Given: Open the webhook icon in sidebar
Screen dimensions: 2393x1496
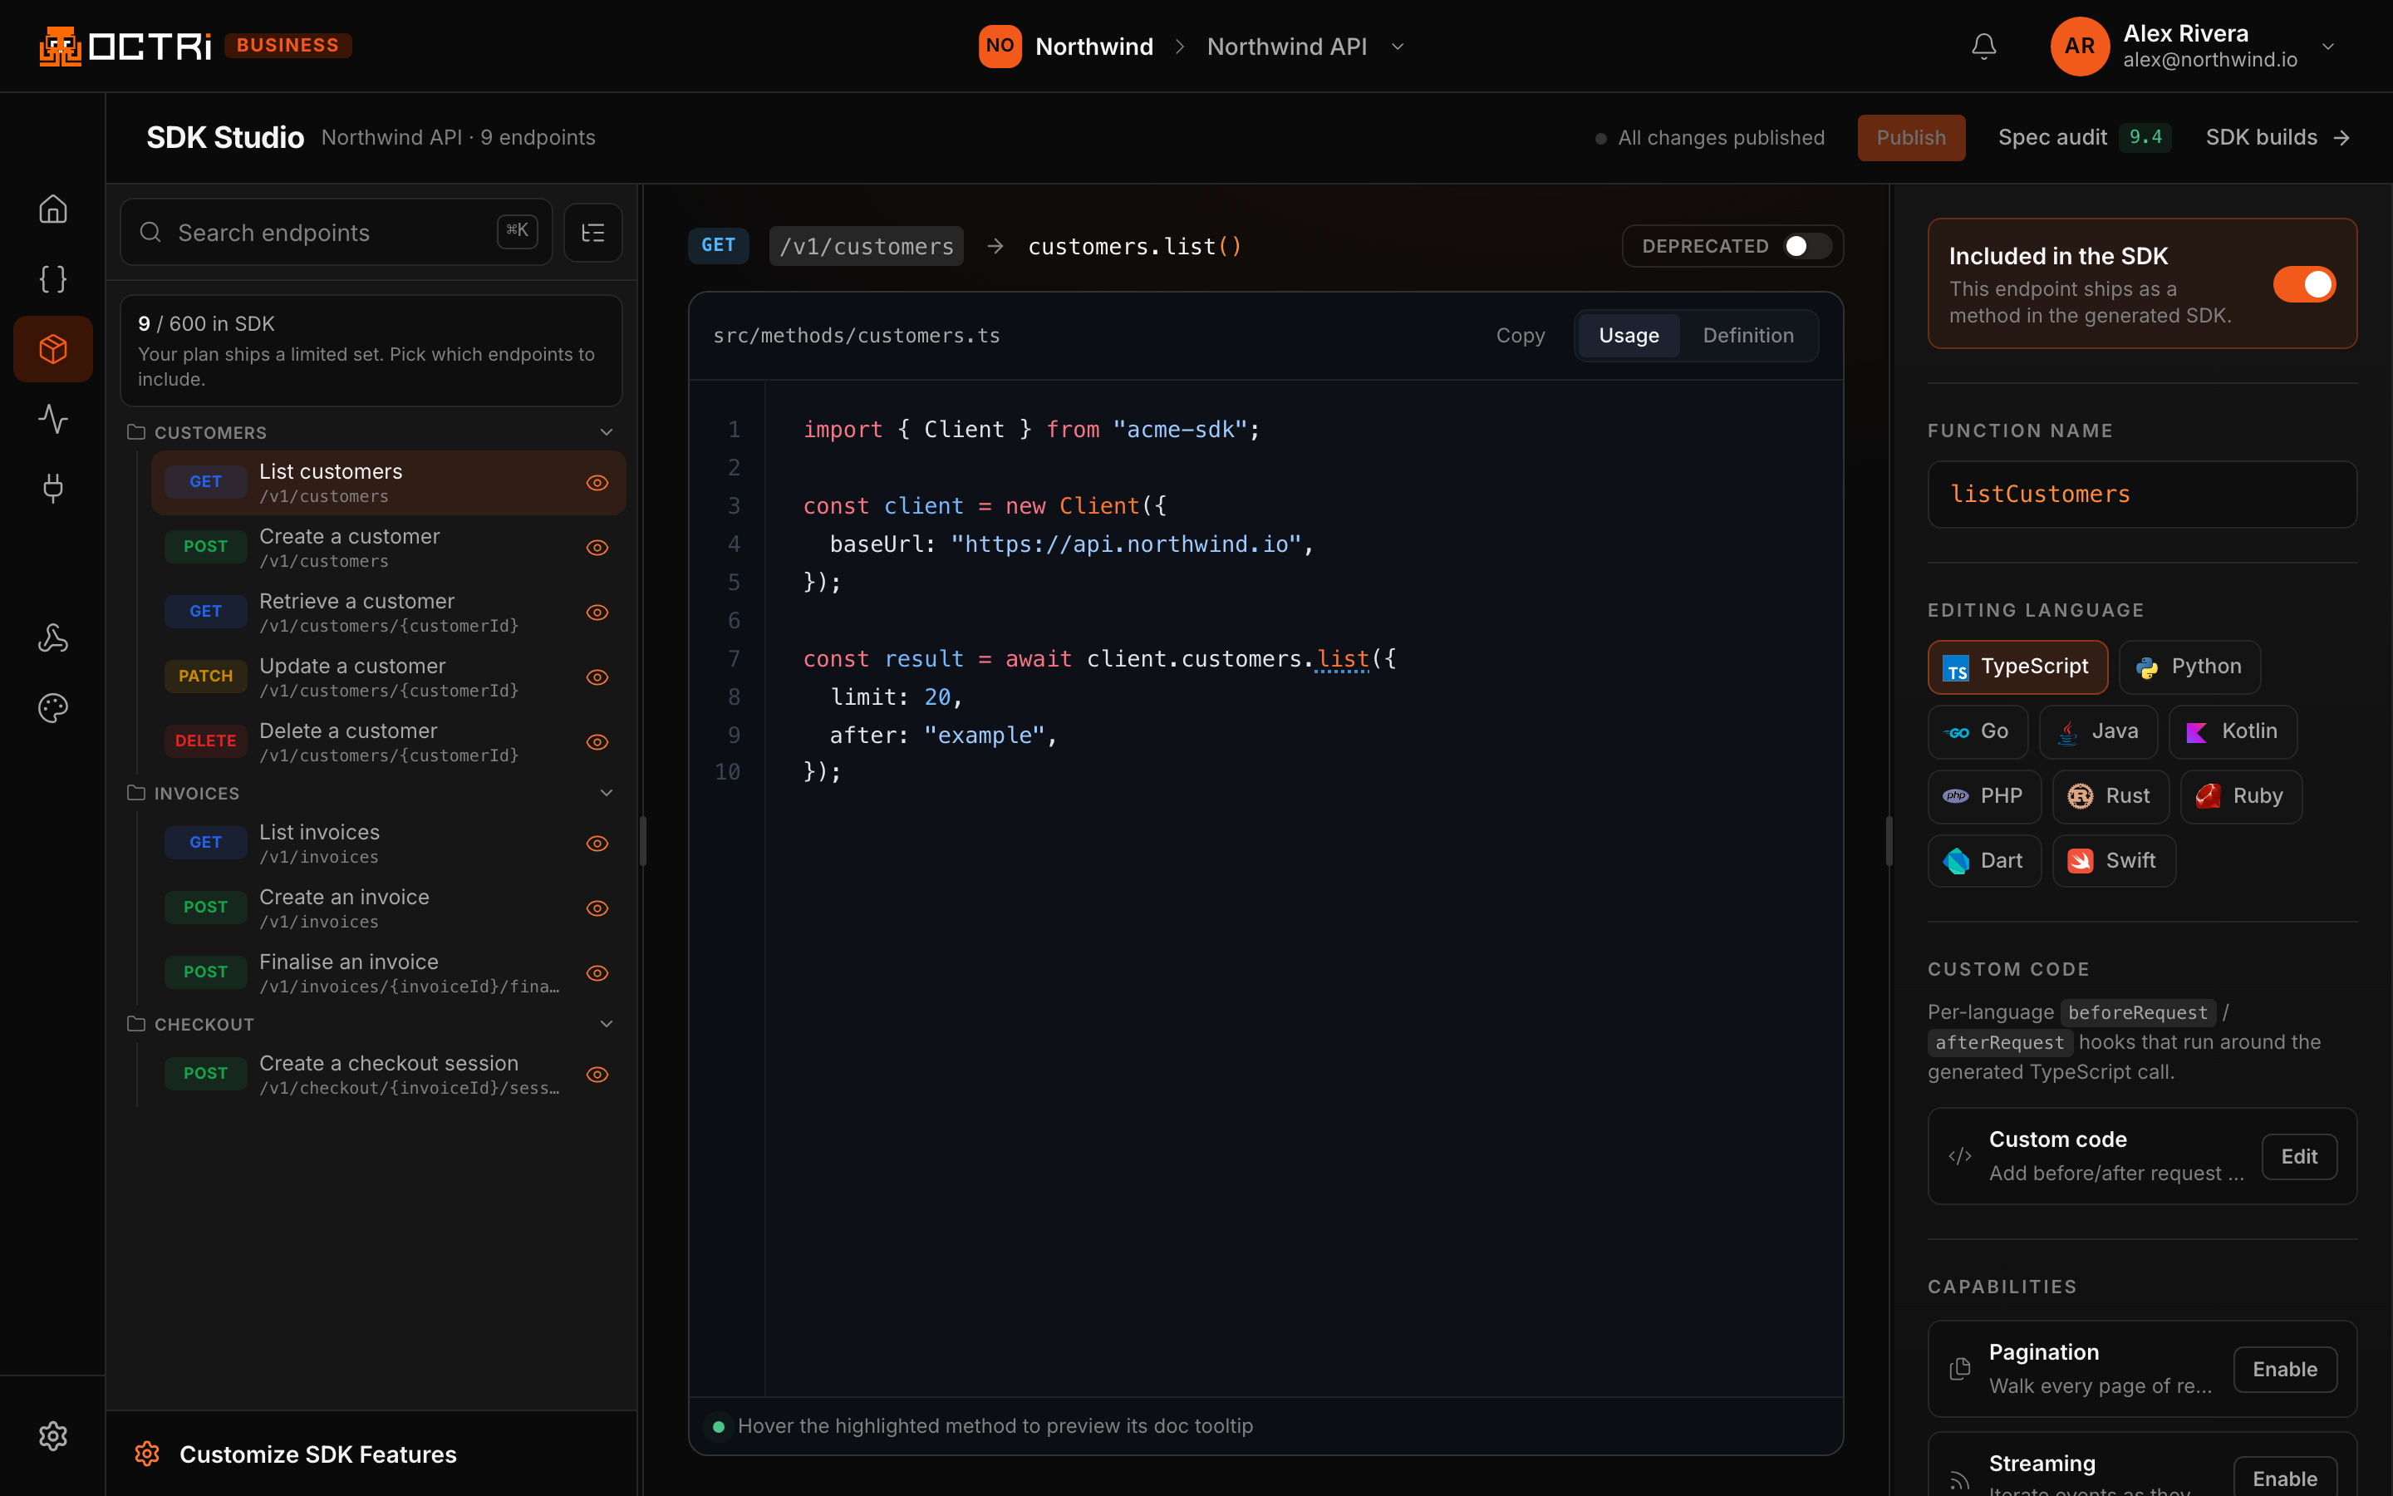Looking at the screenshot, I should click(52, 638).
